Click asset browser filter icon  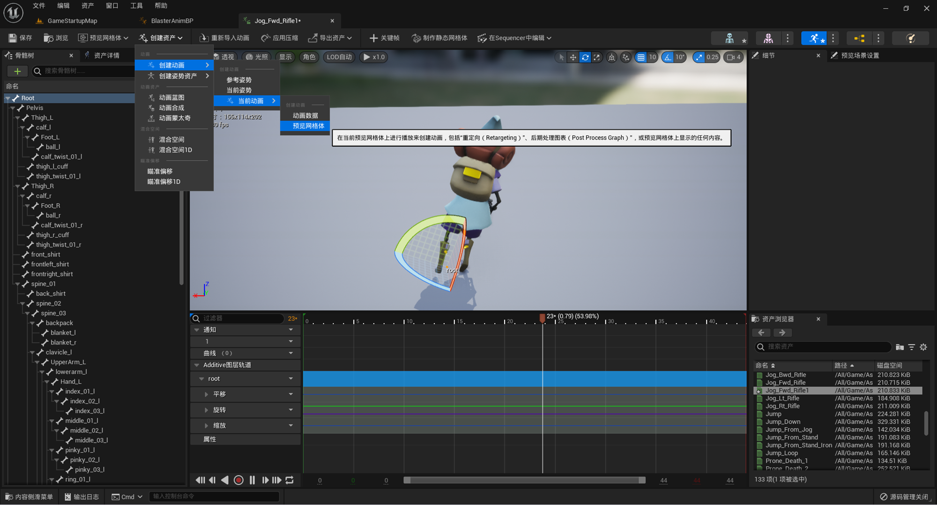912,347
